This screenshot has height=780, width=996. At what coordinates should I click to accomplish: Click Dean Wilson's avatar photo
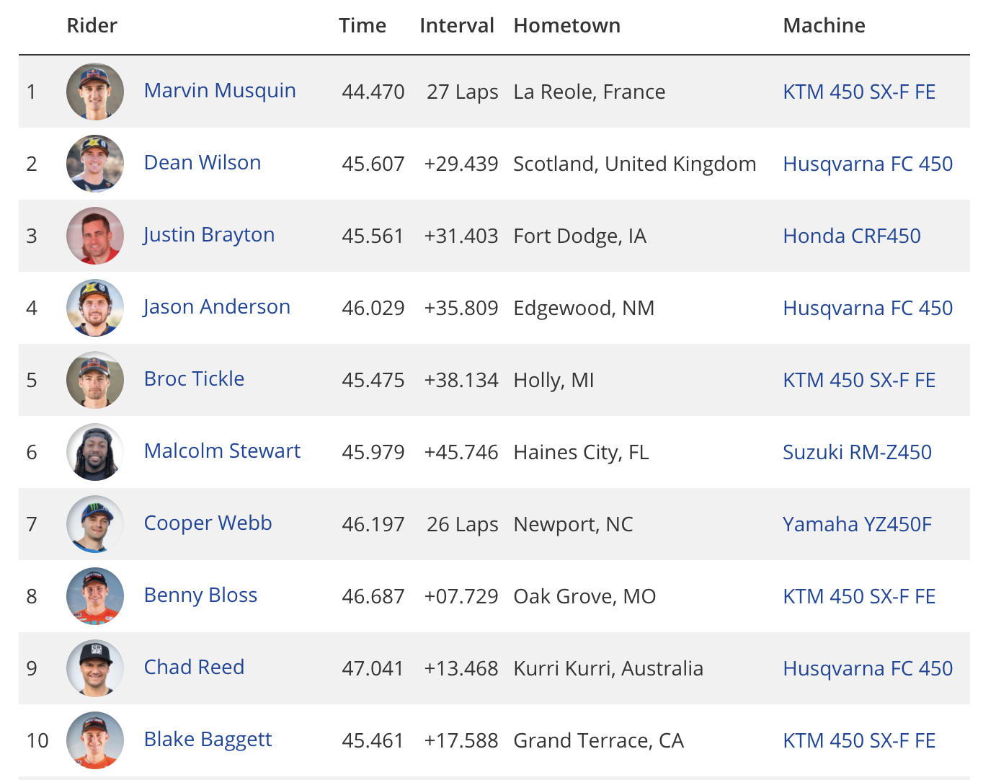(95, 164)
